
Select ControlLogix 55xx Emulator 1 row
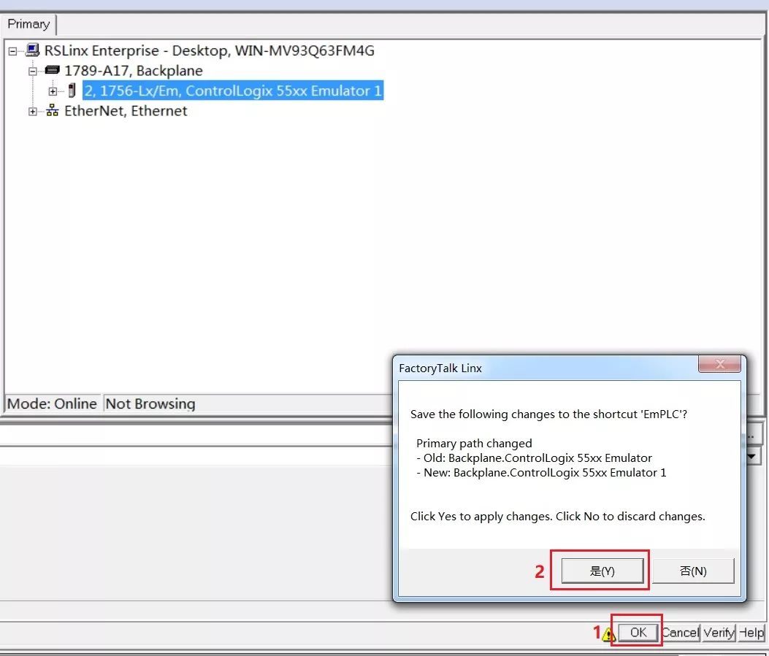(x=232, y=90)
